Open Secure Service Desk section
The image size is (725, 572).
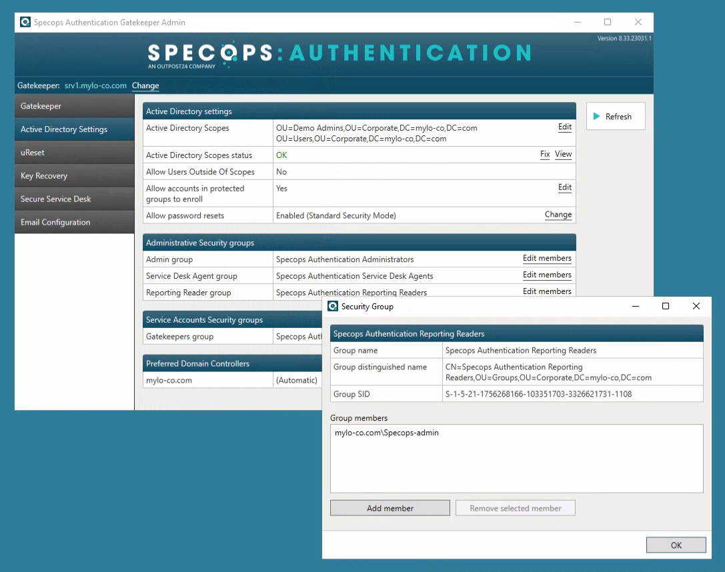click(x=75, y=199)
